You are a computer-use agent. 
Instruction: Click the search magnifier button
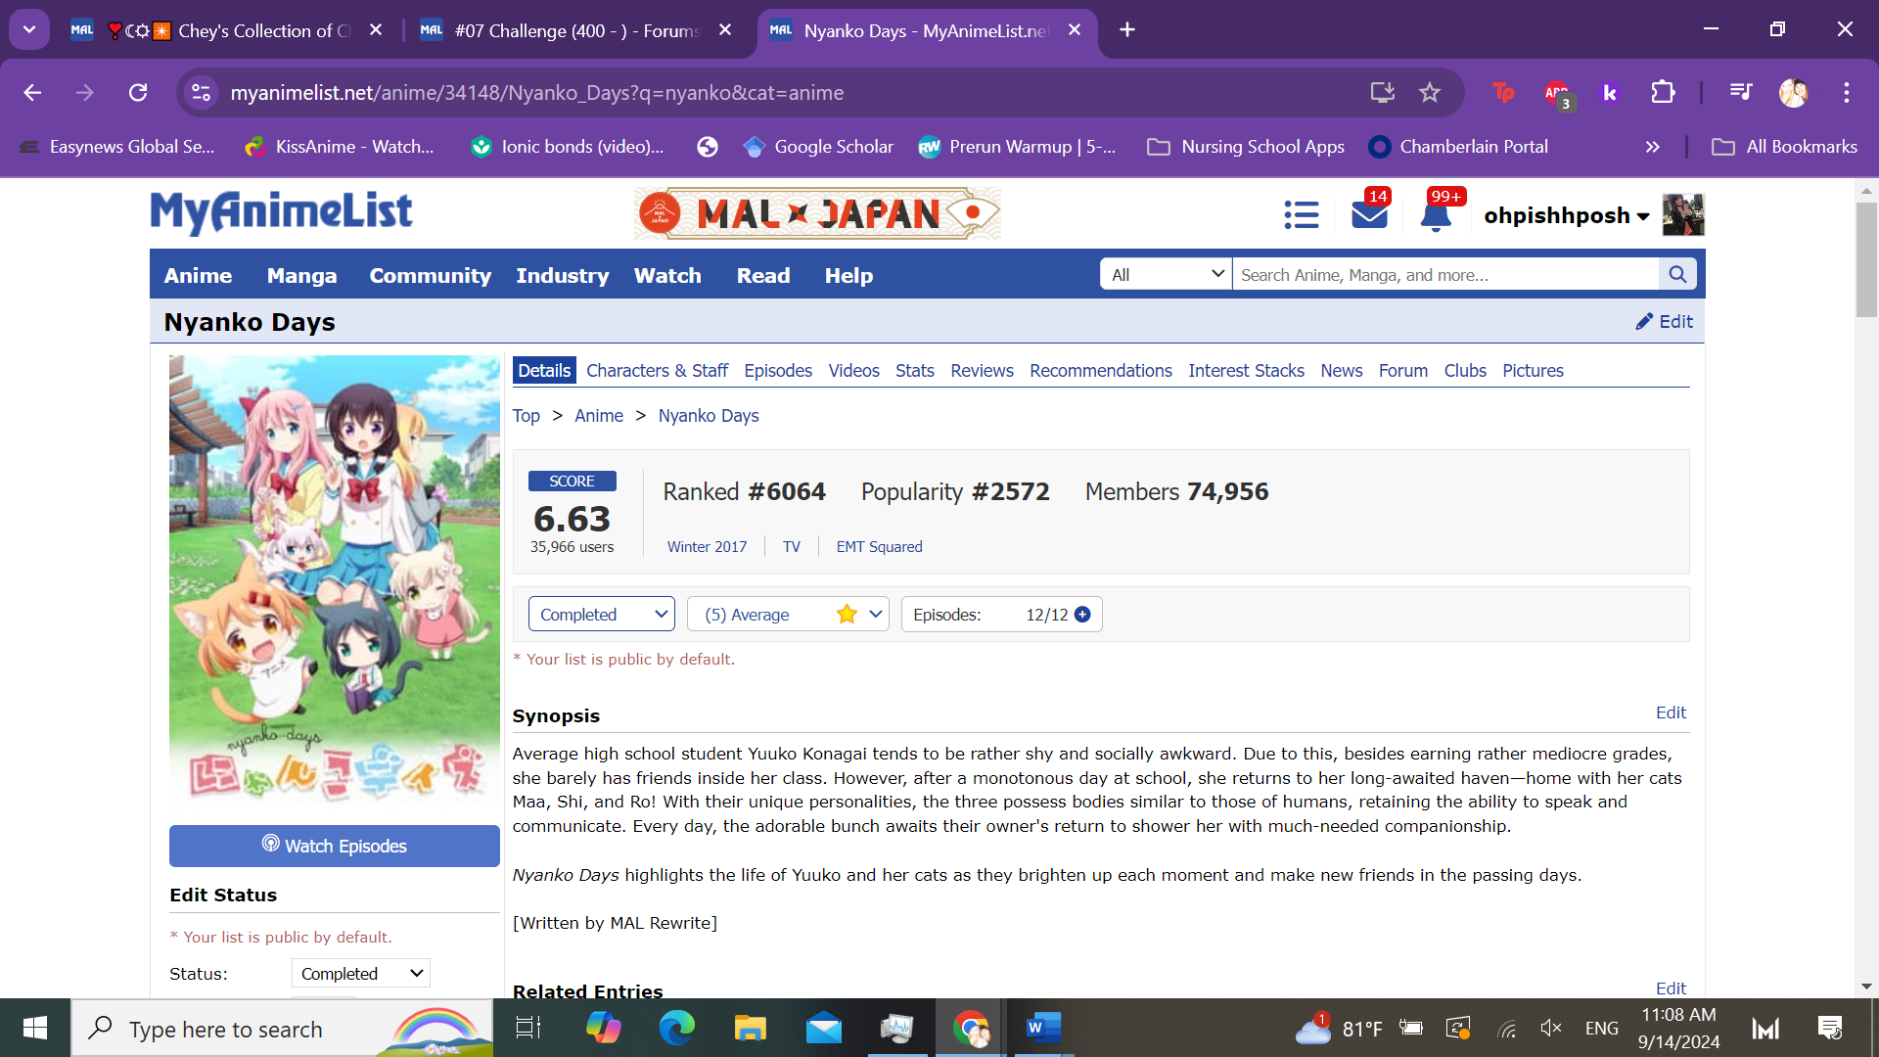pos(1677,275)
